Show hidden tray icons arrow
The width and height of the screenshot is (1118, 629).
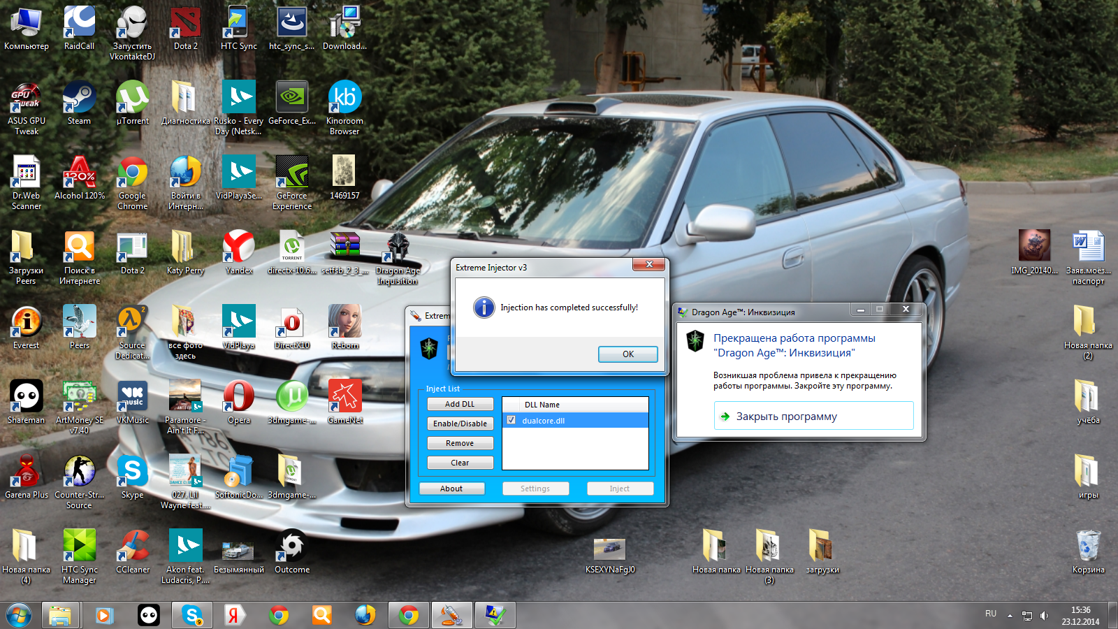(1010, 616)
